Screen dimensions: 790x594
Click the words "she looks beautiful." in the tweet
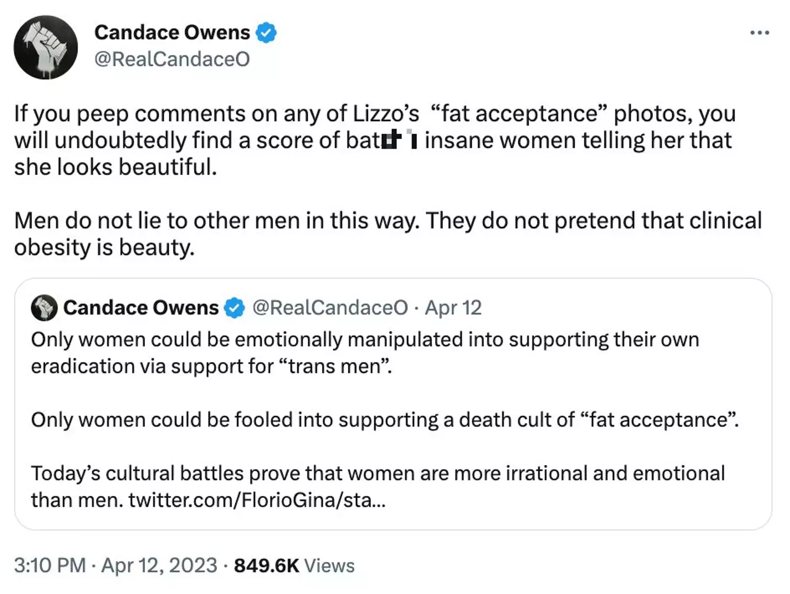tap(115, 167)
